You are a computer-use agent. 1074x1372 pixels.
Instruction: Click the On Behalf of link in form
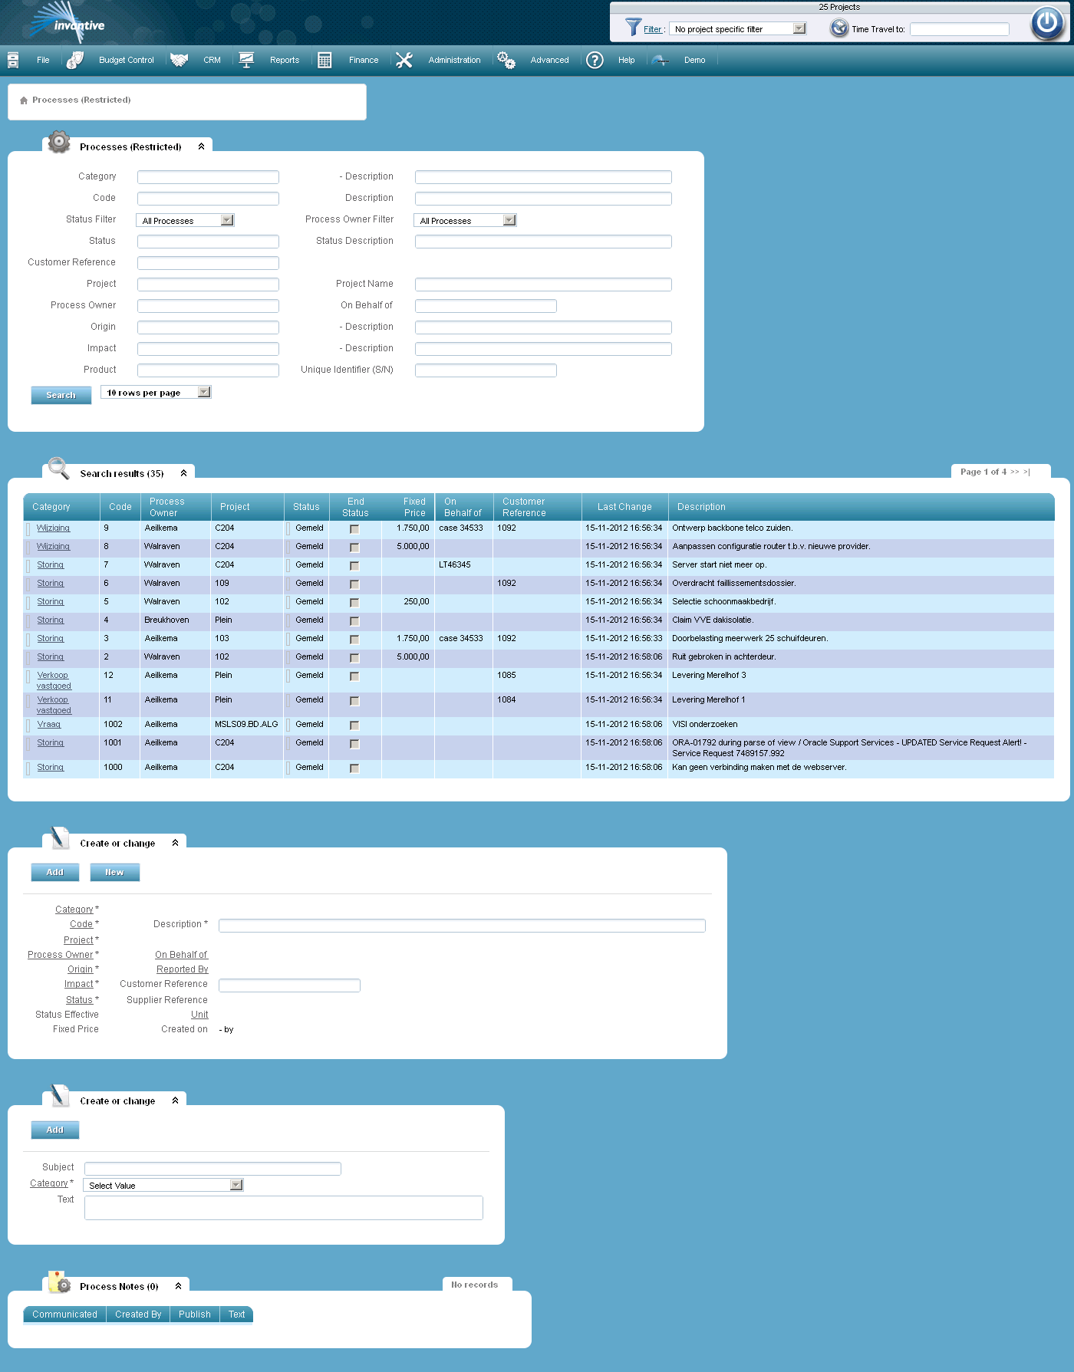[x=181, y=955]
